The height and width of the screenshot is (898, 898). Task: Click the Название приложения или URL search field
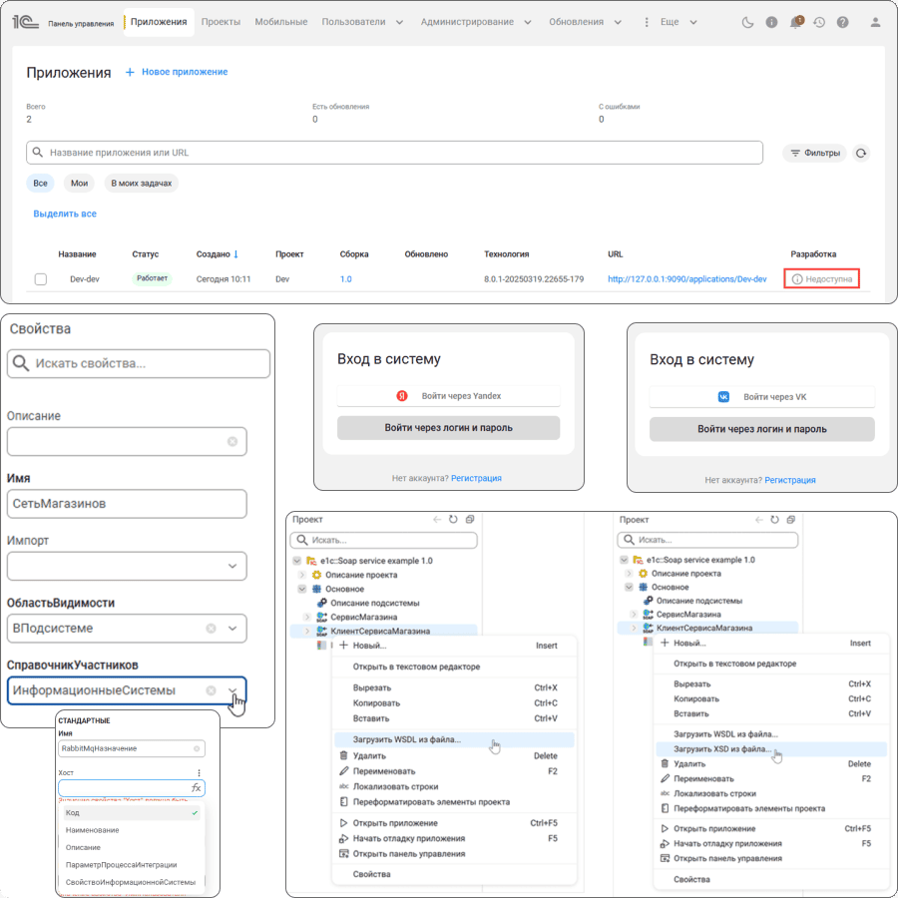click(394, 153)
